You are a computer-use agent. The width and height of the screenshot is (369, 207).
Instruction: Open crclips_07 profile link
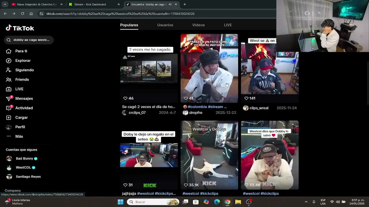coord(137,113)
